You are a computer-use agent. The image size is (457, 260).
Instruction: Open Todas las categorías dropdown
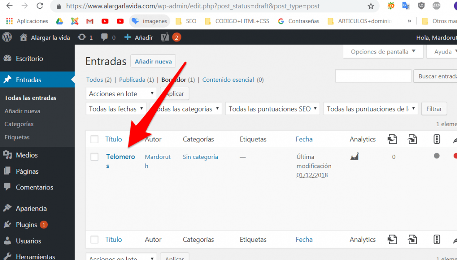[186, 109]
